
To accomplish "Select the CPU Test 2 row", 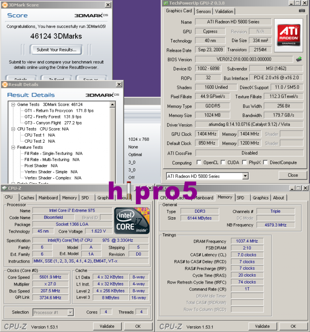I will point(40,141).
